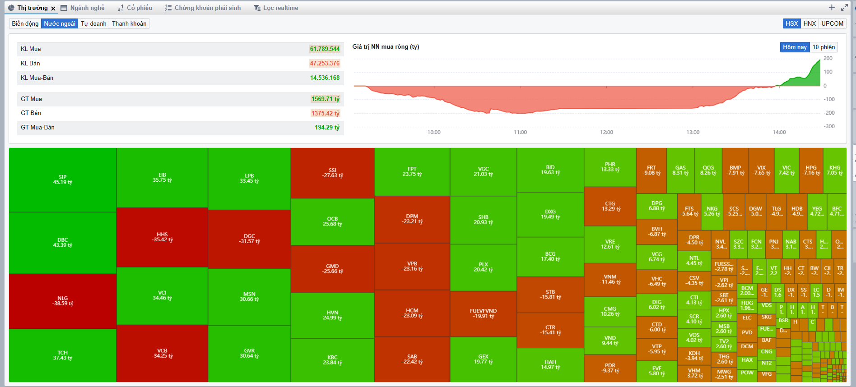
Task: Go to Chứng khoán phái sinh tab
Action: click(203, 8)
